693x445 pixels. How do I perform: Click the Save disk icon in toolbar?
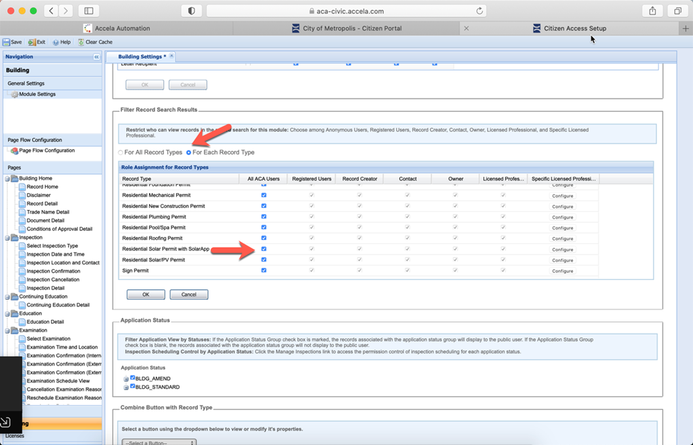pyautogui.click(x=6, y=42)
